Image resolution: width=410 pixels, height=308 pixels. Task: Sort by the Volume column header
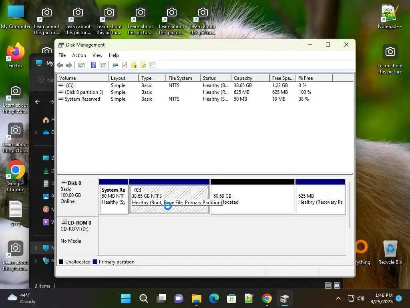pyautogui.click(x=82, y=78)
